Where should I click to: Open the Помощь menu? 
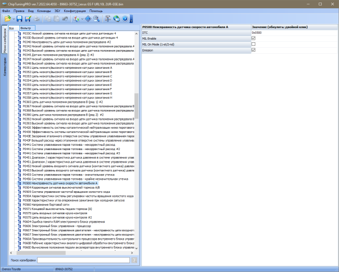[x=96, y=11]
